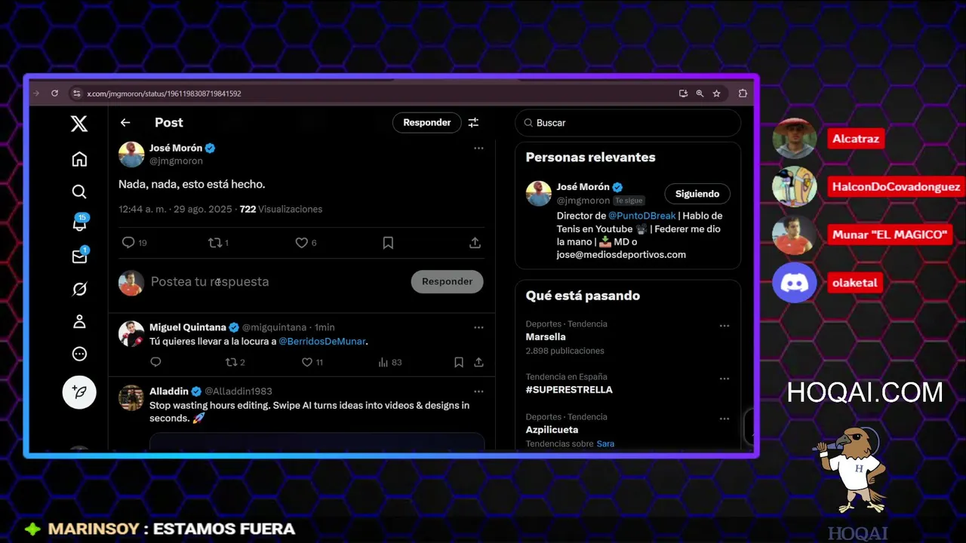Like José Morón's post

click(306, 243)
